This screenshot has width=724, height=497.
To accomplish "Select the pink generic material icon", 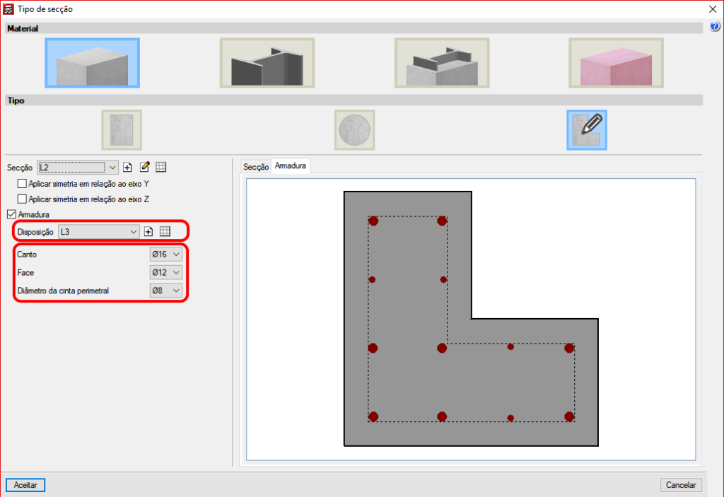I will [616, 63].
